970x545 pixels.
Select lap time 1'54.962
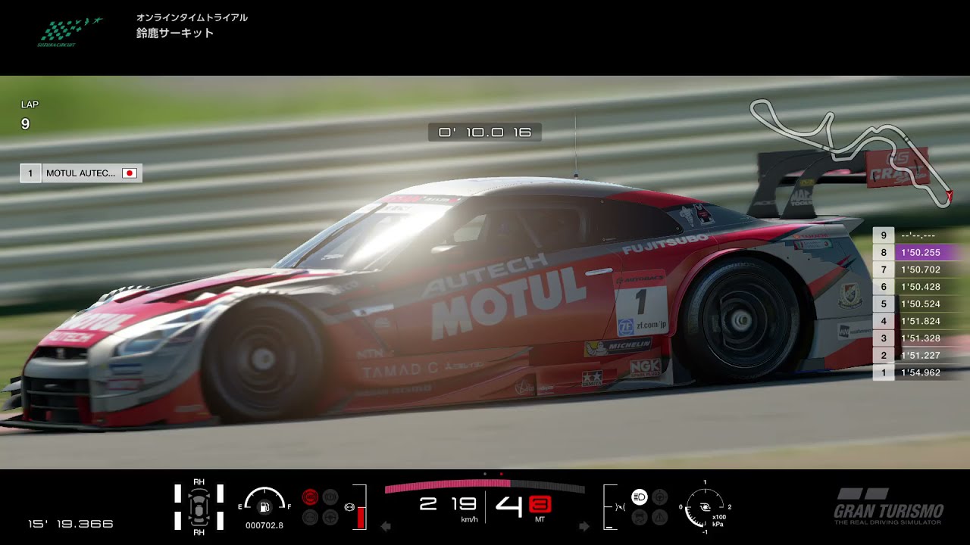[x=921, y=372]
